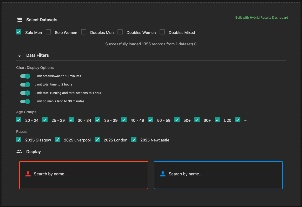
Task: Click the Select Datasets list icon
Action: coord(19,19)
